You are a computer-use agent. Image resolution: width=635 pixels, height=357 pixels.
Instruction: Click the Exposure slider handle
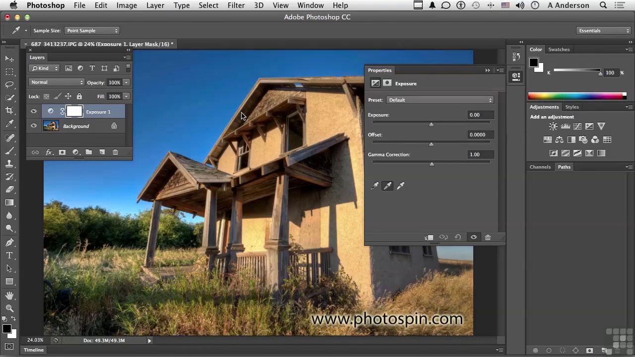(431, 124)
